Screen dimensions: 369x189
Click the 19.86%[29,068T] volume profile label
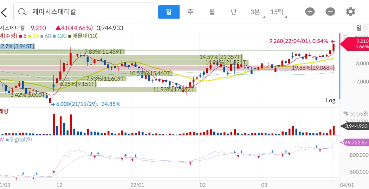(x=313, y=68)
